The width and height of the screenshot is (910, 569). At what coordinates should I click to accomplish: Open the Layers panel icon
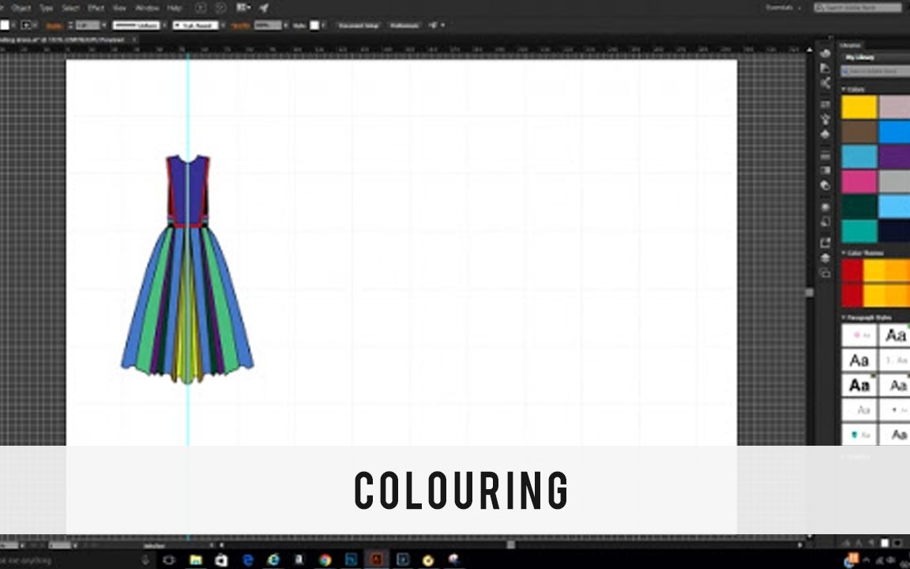(825, 258)
